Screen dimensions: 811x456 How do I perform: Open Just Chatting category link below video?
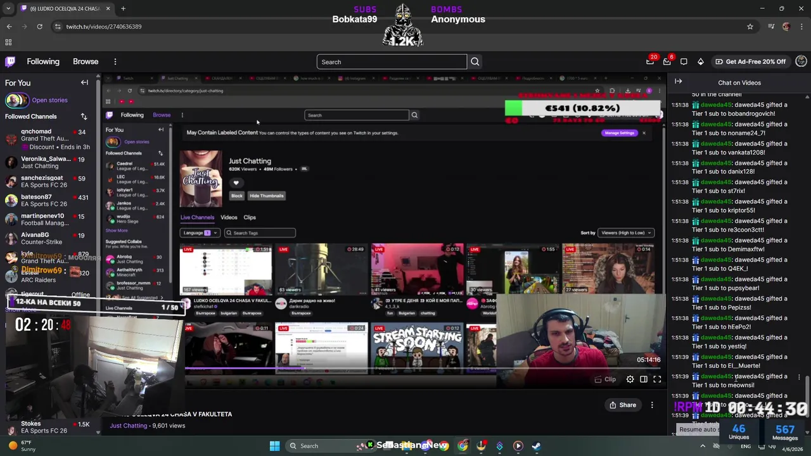point(128,426)
